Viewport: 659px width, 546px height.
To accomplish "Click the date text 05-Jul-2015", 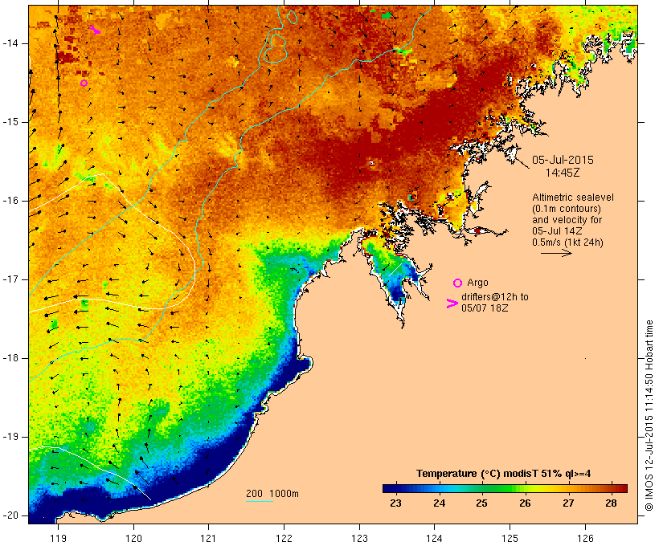I will tap(563, 160).
